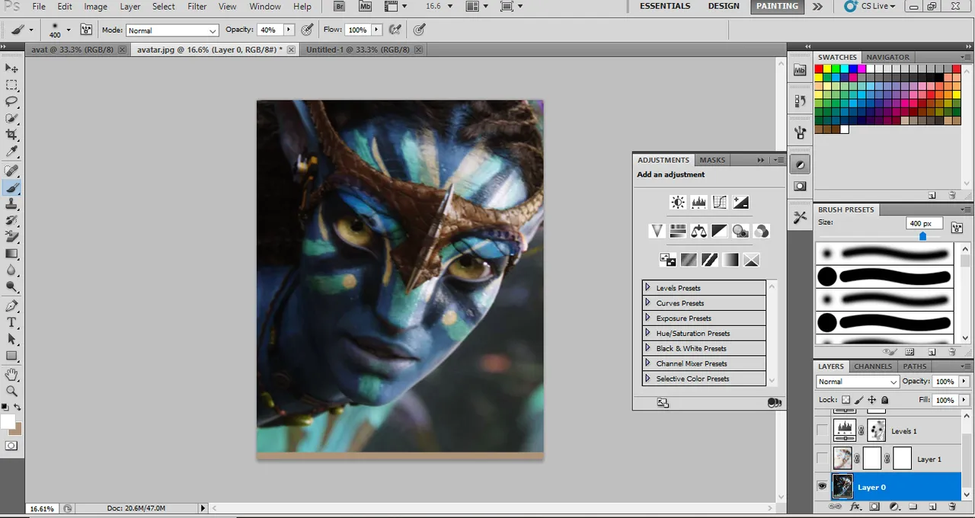Image resolution: width=975 pixels, height=518 pixels.
Task: Select the History Brush tool
Action: coord(12,220)
